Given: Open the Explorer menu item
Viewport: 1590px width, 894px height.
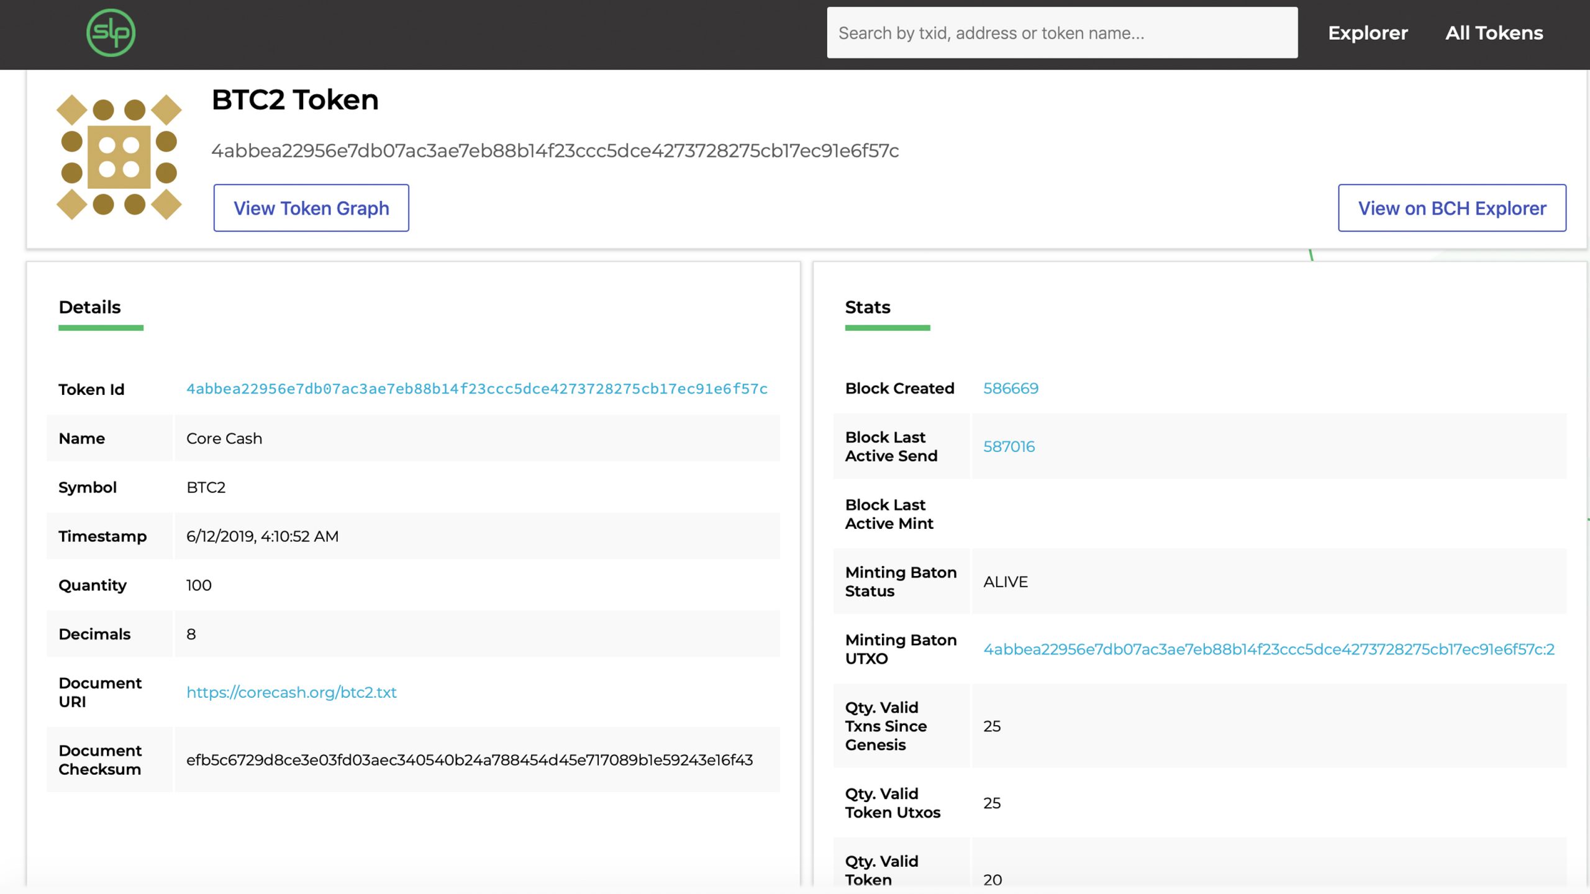Looking at the screenshot, I should (1368, 33).
